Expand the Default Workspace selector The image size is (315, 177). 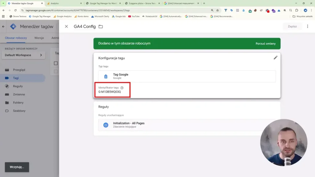pyautogui.click(x=23, y=55)
